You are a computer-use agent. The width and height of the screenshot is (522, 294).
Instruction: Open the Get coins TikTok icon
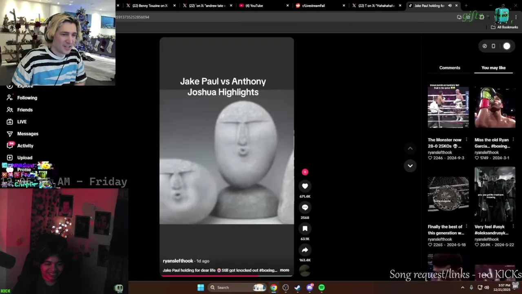[484, 46]
